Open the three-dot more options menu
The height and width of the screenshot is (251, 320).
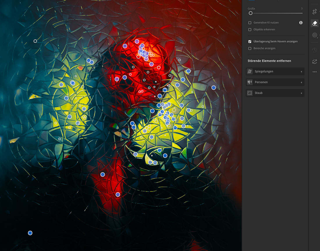(314, 72)
